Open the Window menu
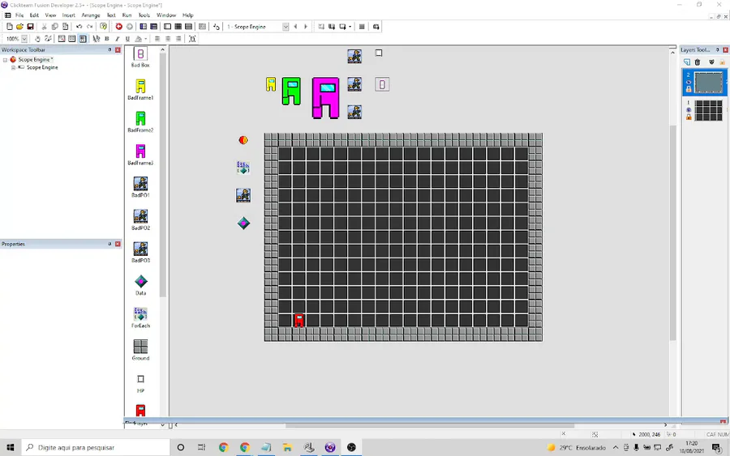 (166, 15)
